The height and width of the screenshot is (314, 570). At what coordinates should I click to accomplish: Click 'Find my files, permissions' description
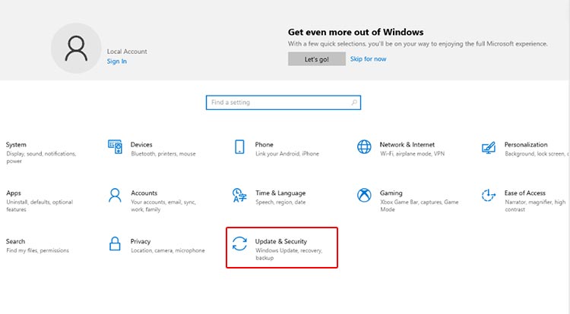37,250
